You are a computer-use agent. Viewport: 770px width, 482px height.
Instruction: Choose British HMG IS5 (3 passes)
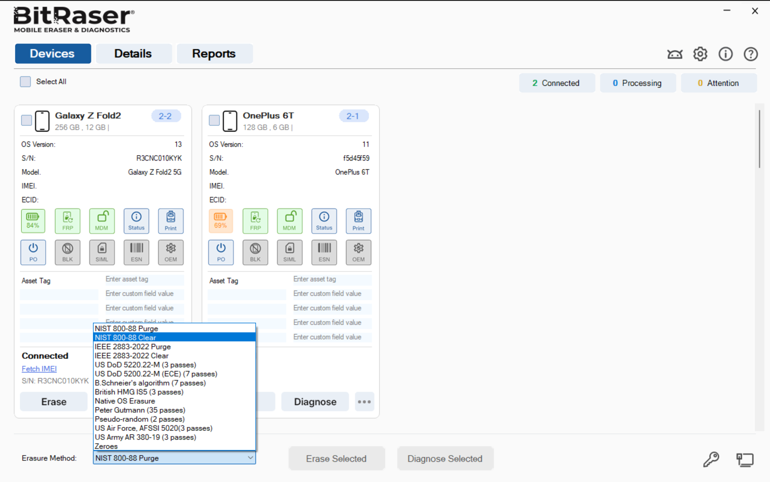coord(174,392)
